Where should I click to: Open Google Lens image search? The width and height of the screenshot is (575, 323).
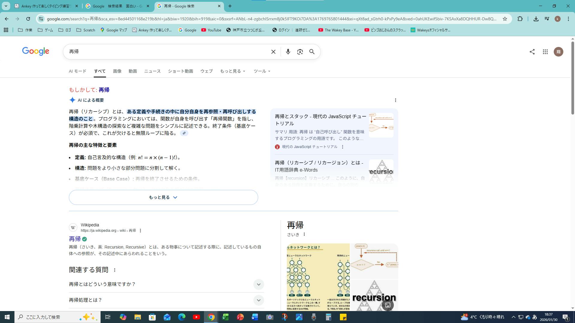(300, 52)
